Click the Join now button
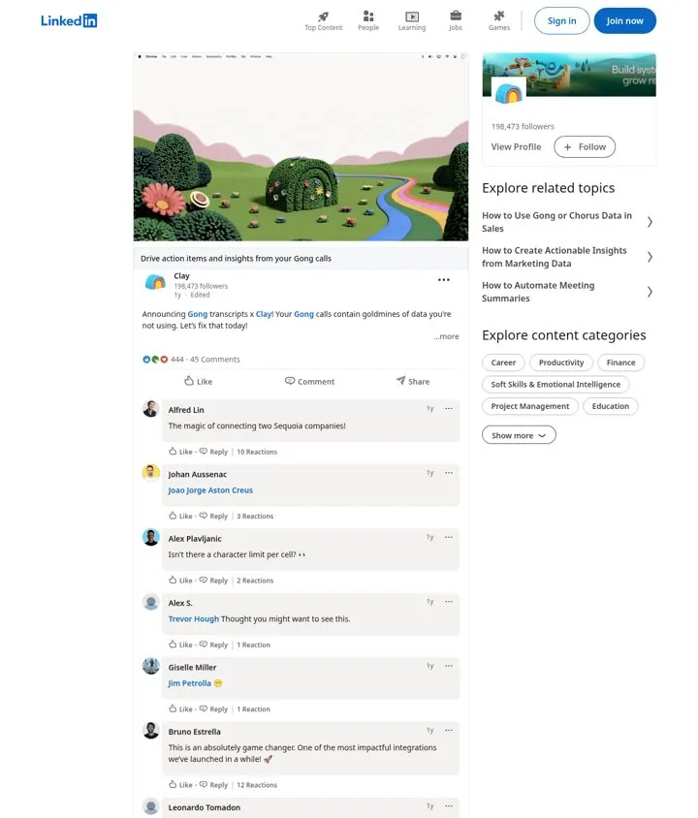The height and width of the screenshot is (818, 698). click(x=624, y=21)
